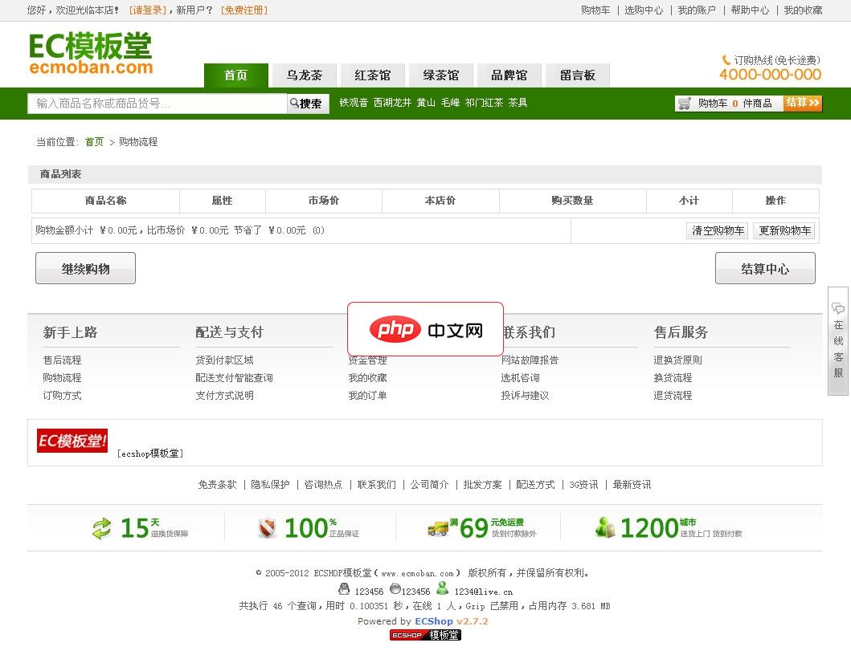The image size is (851, 659).
Task: Click the 15天退换货保障 recycle icon
Action: [x=100, y=527]
